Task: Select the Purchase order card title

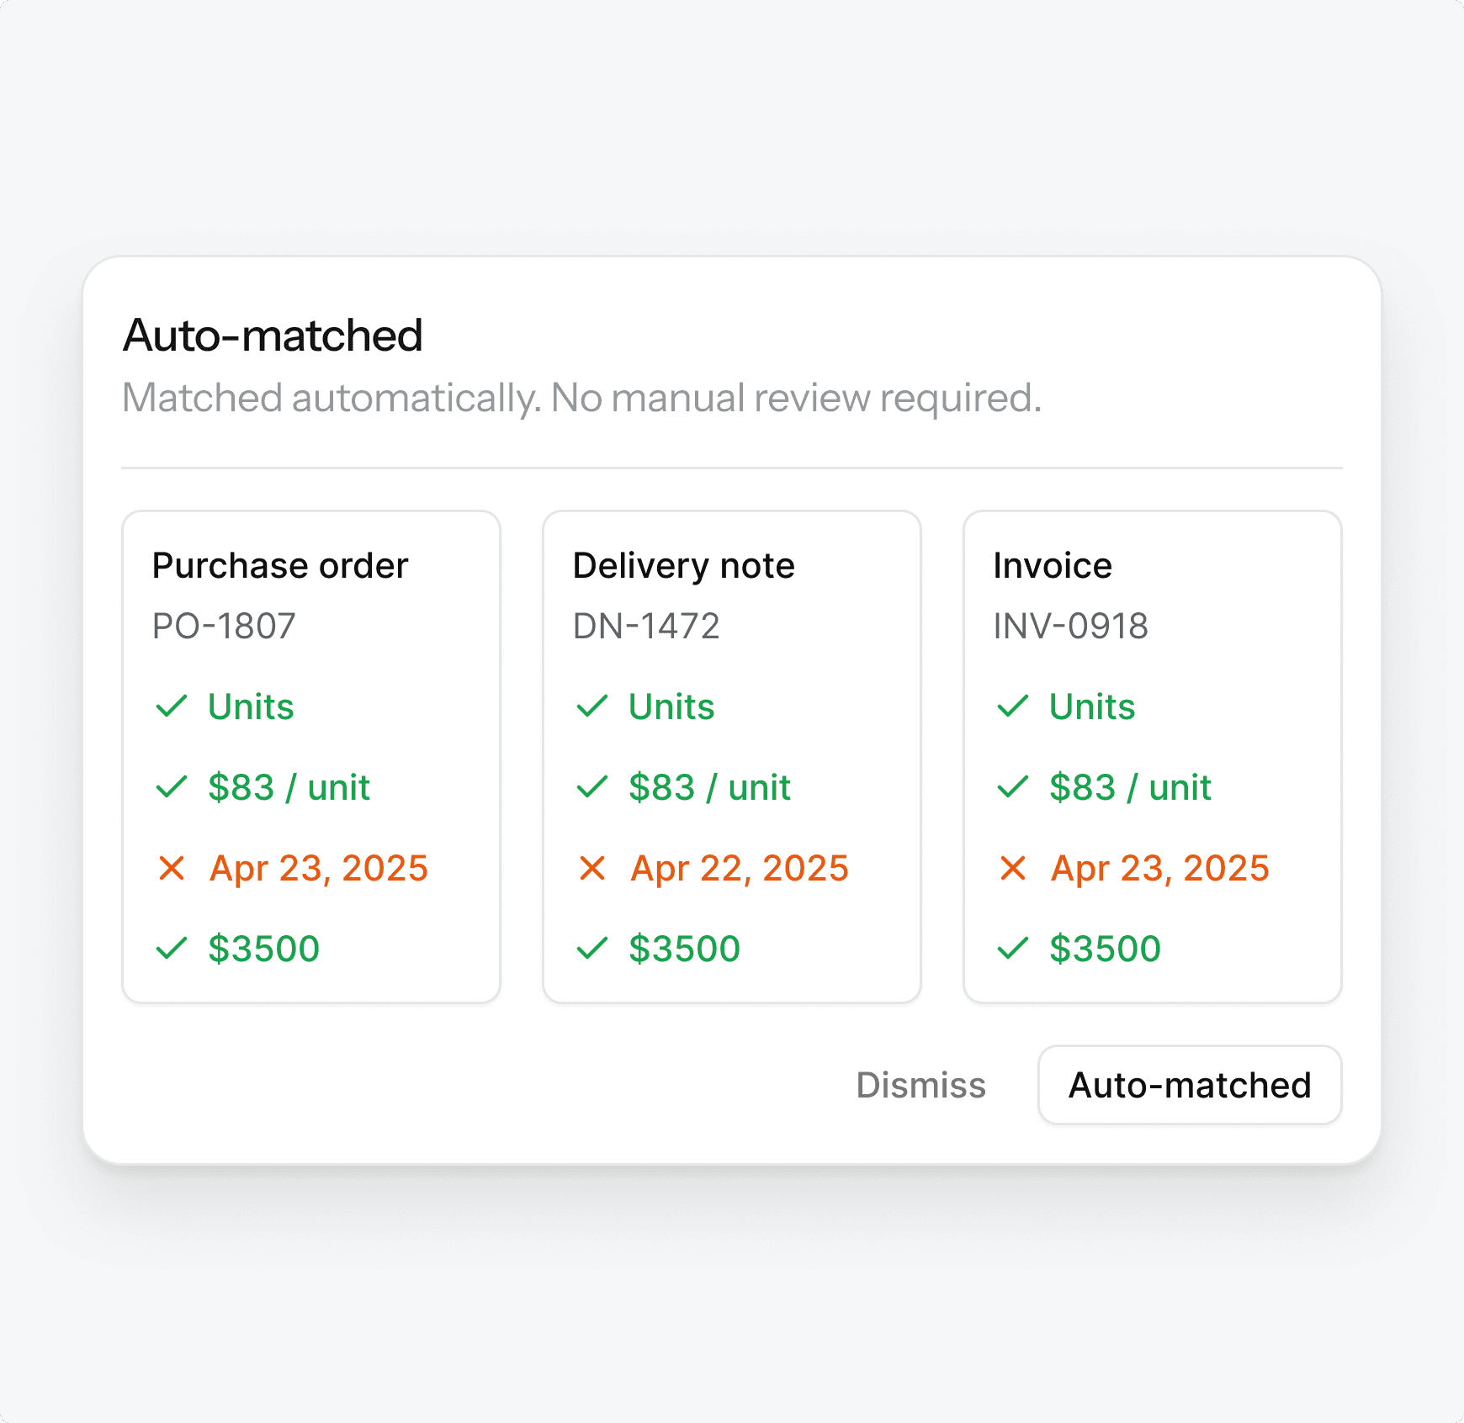Action: click(280, 565)
